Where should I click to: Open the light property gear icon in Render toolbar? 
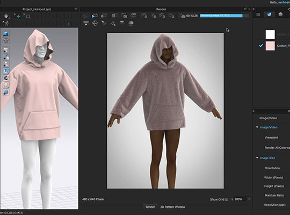[154, 16]
